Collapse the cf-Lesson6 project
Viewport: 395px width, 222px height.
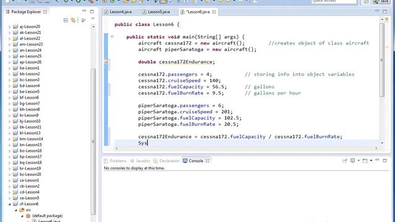pos(10,204)
